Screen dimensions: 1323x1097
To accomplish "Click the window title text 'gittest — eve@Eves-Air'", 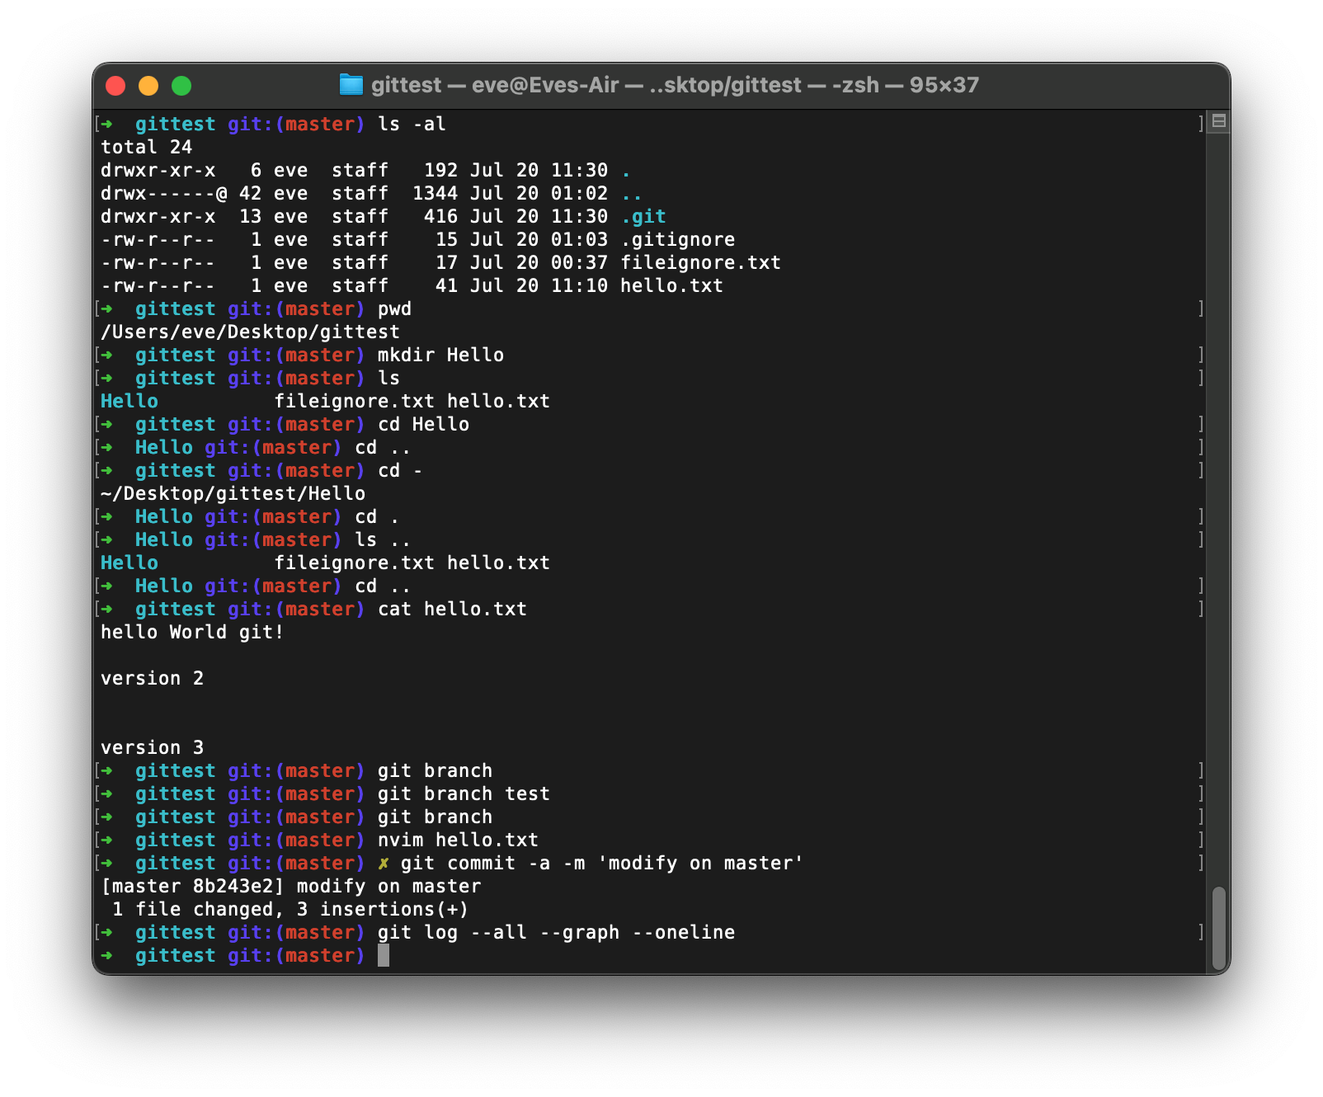I will [495, 85].
